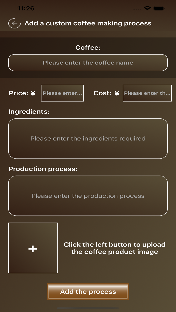Tap the 'Price:' label text
The image size is (176, 312).
click(19, 93)
